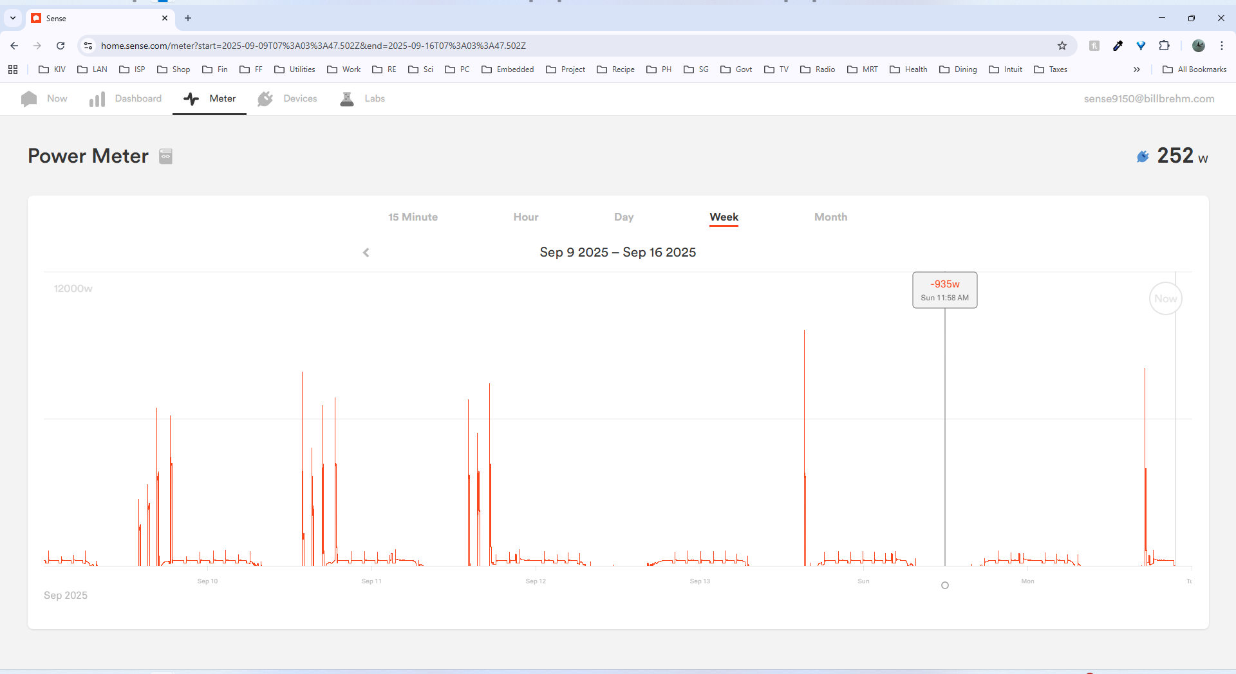Click the 12000w axis label
Viewport: 1236px width, 674px height.
[73, 289]
